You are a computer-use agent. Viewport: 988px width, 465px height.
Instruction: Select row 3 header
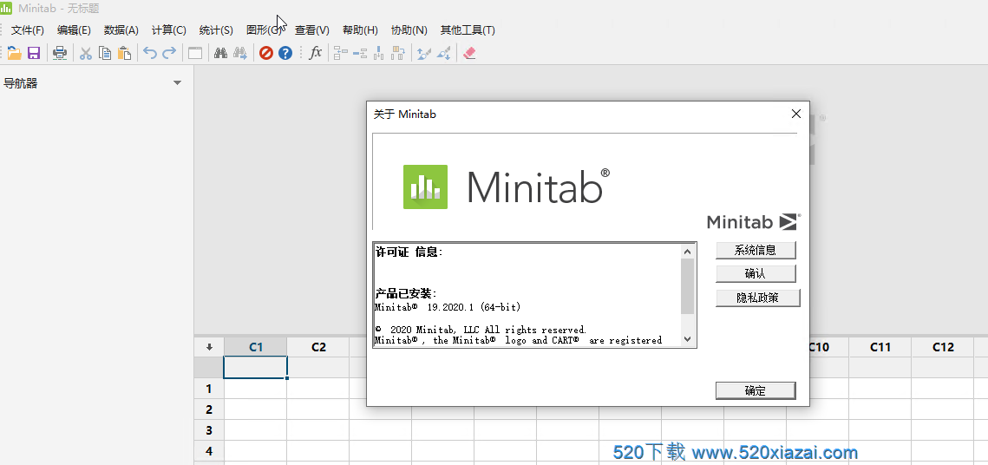tap(209, 430)
